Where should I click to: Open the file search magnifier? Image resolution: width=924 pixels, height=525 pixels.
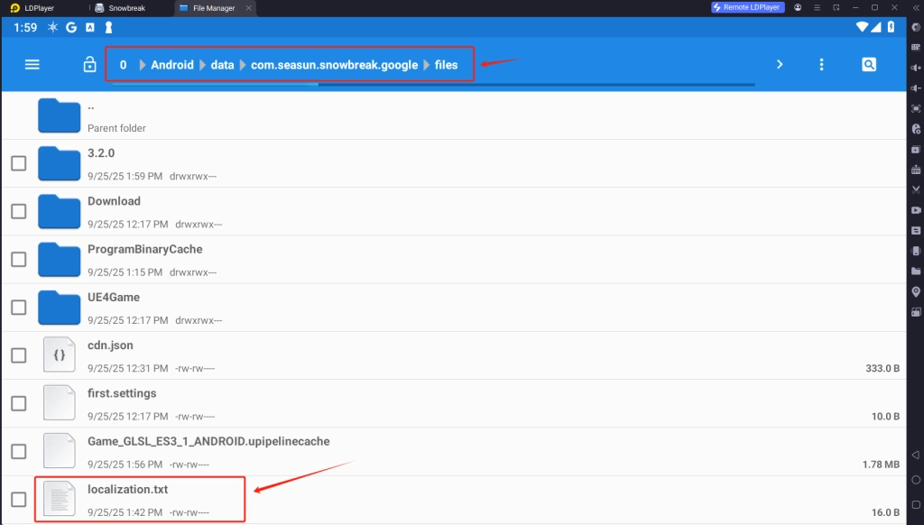(869, 64)
